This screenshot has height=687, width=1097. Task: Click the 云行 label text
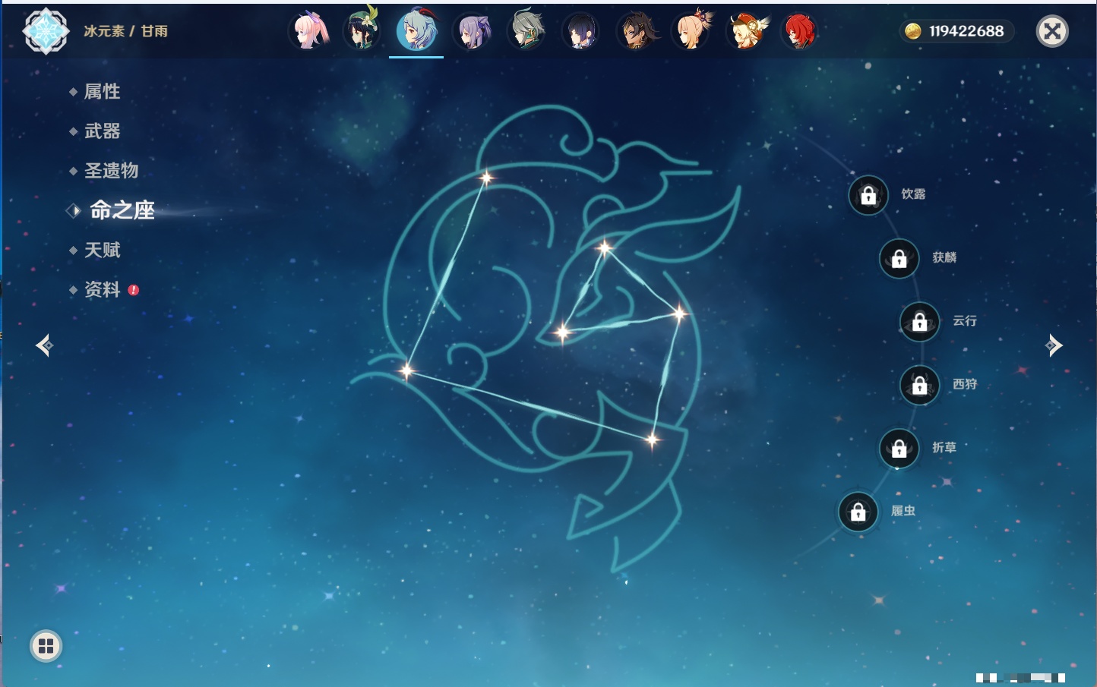tap(965, 320)
